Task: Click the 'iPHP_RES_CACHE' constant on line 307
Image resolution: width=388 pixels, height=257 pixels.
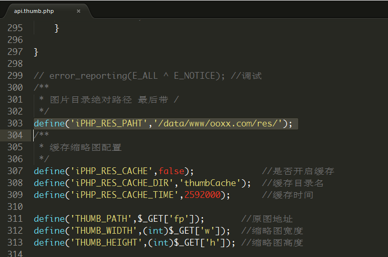Action: point(112,171)
